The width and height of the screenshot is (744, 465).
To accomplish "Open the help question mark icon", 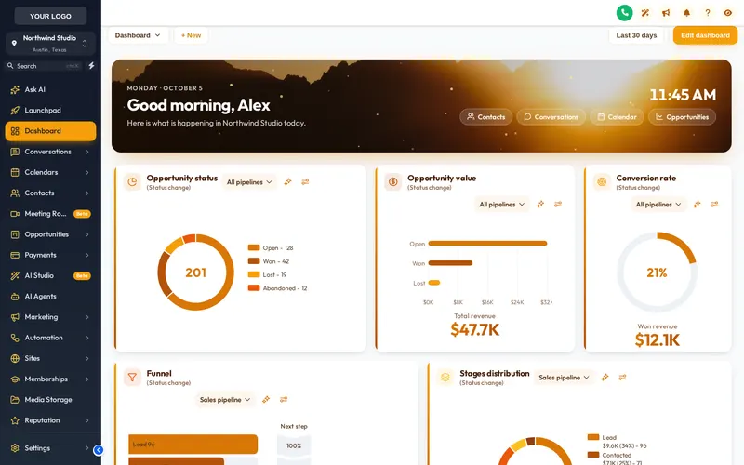I will click(708, 13).
